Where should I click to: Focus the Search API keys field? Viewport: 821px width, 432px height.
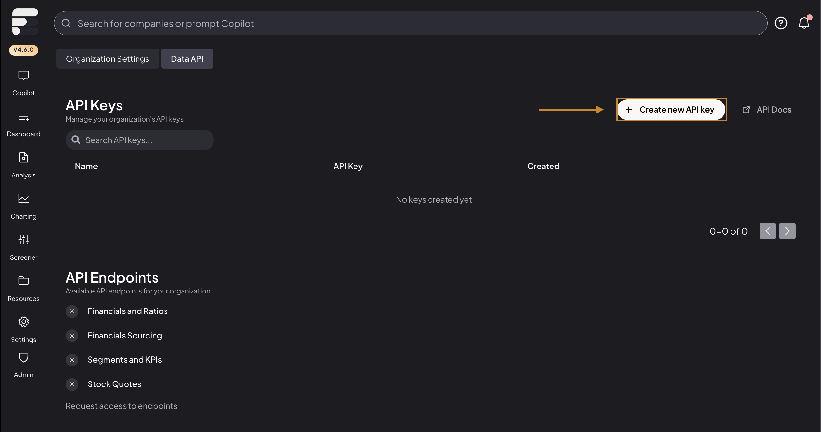(140, 140)
